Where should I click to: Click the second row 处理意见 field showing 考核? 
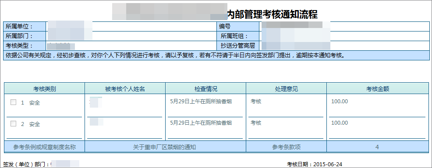click(x=286, y=128)
